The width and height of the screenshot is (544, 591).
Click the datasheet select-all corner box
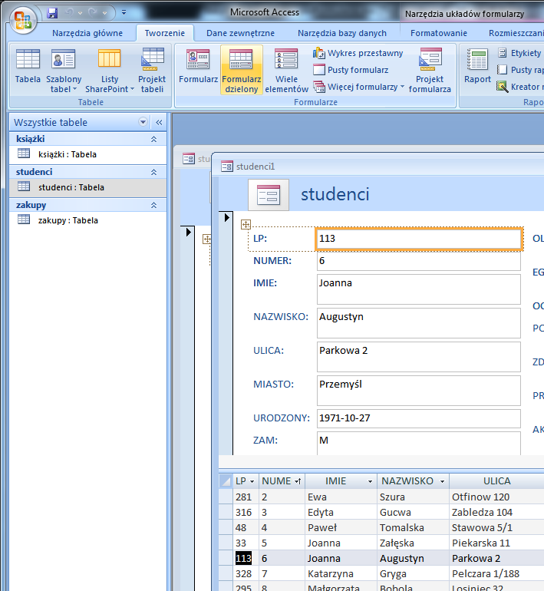226,481
